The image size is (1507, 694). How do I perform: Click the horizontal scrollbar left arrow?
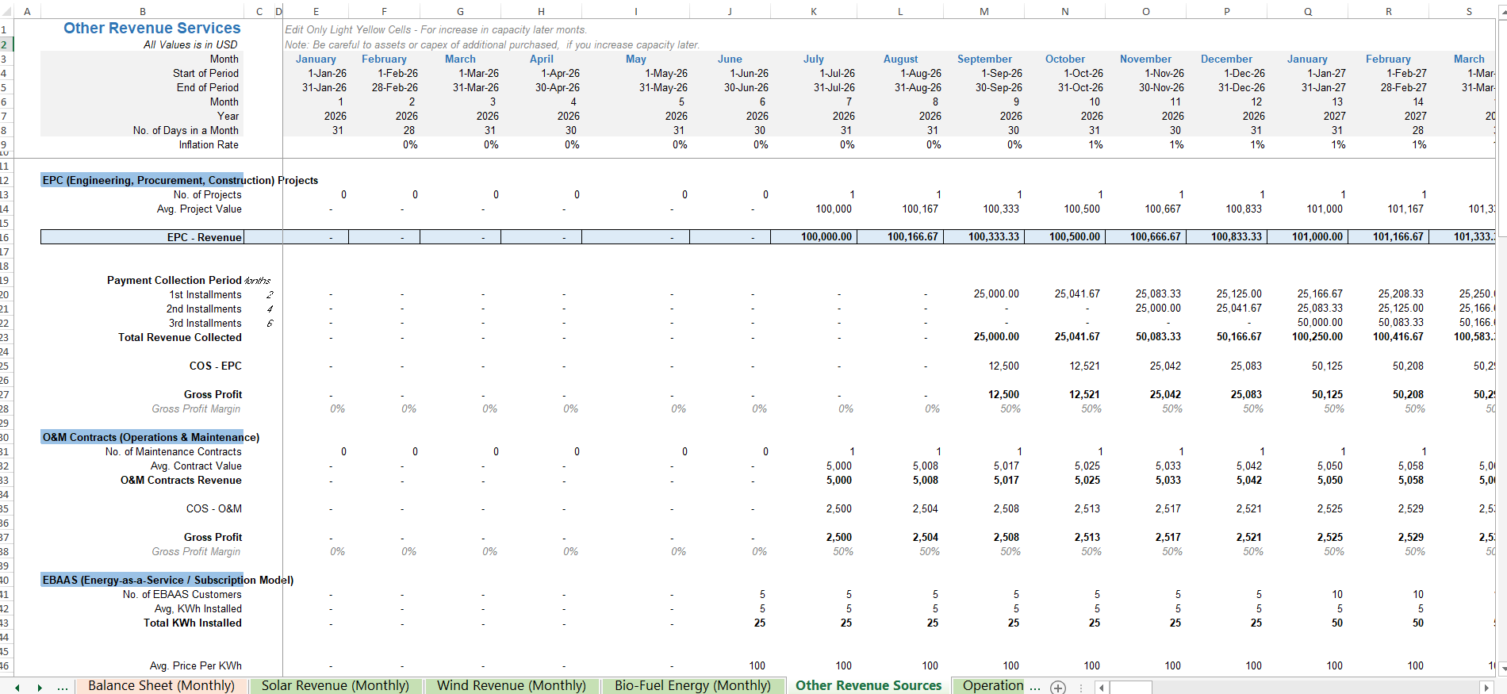click(x=1102, y=687)
